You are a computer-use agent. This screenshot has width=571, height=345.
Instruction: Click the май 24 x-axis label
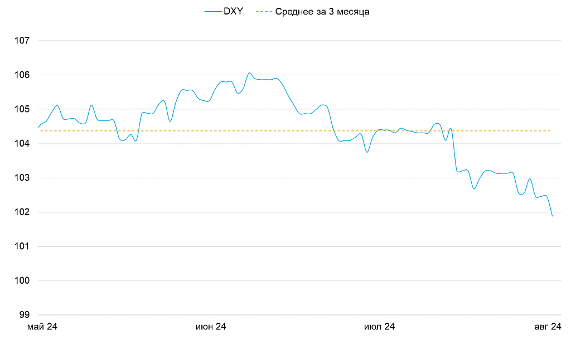click(x=42, y=327)
